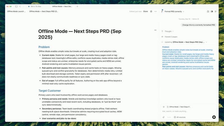Open the 'All sources' selector

pyautogui.click(x=179, y=117)
